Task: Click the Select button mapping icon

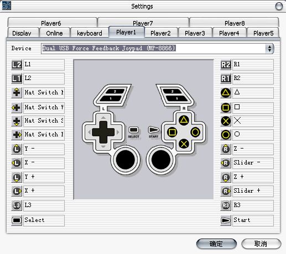Action: tap(17, 220)
